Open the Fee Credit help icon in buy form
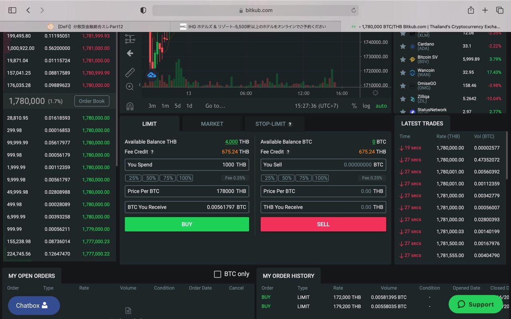This screenshot has width=511, height=319. coord(152,152)
